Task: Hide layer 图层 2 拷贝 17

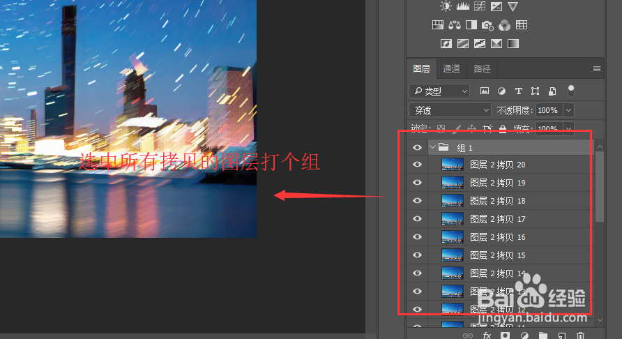Action: (x=417, y=219)
